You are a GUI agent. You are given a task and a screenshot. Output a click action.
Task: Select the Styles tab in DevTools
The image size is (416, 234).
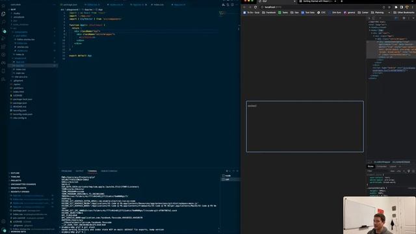pos(370,166)
